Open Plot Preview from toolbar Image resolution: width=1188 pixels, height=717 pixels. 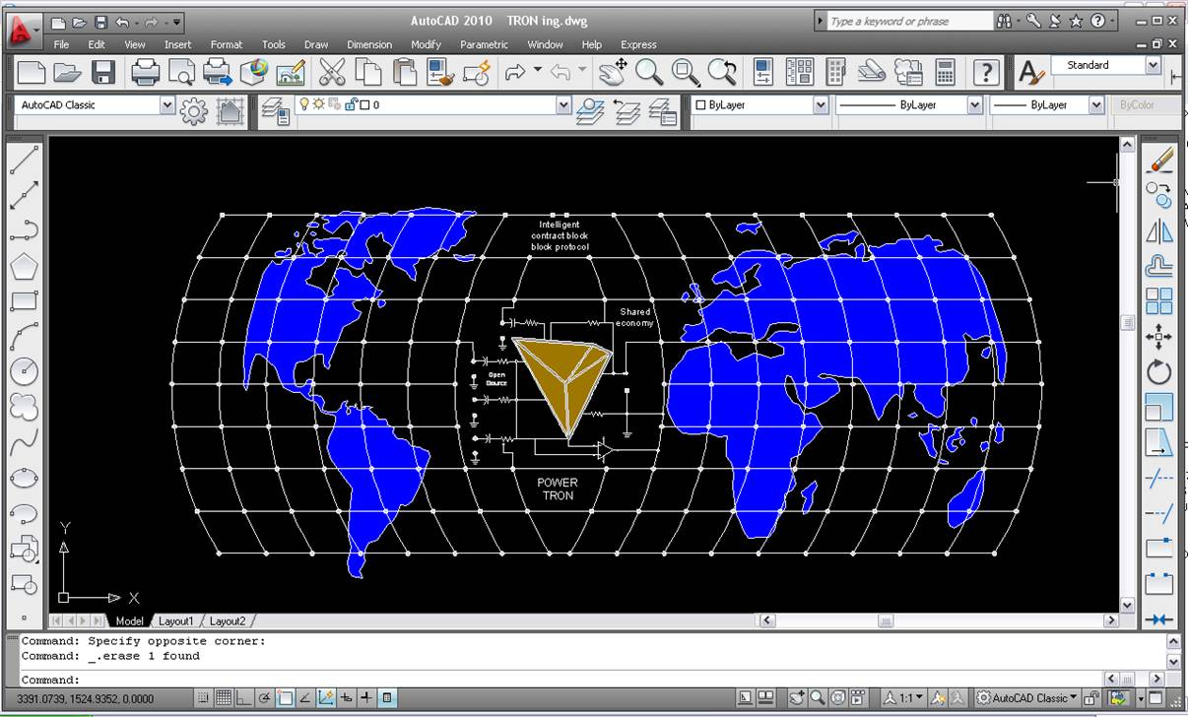(182, 72)
